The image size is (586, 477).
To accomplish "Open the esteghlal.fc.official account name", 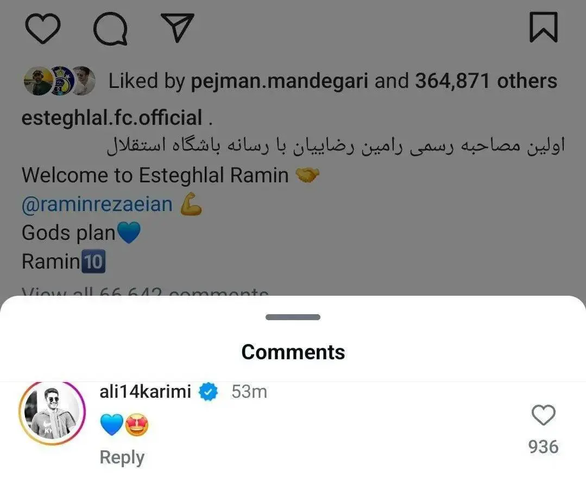I will [112, 117].
